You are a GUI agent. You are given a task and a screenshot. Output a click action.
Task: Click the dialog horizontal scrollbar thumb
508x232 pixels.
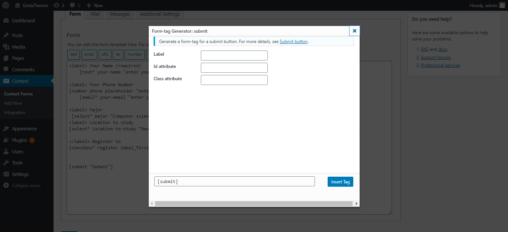click(x=254, y=204)
